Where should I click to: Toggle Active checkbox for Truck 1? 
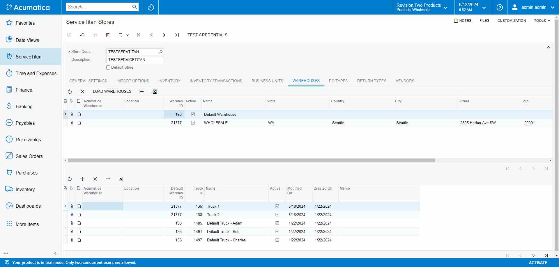click(x=277, y=206)
